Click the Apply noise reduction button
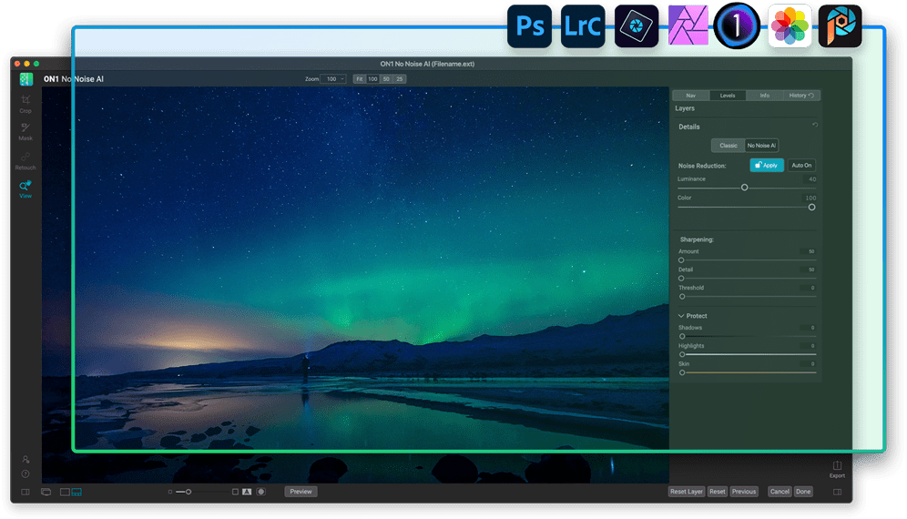This screenshot has height=519, width=907. (767, 166)
